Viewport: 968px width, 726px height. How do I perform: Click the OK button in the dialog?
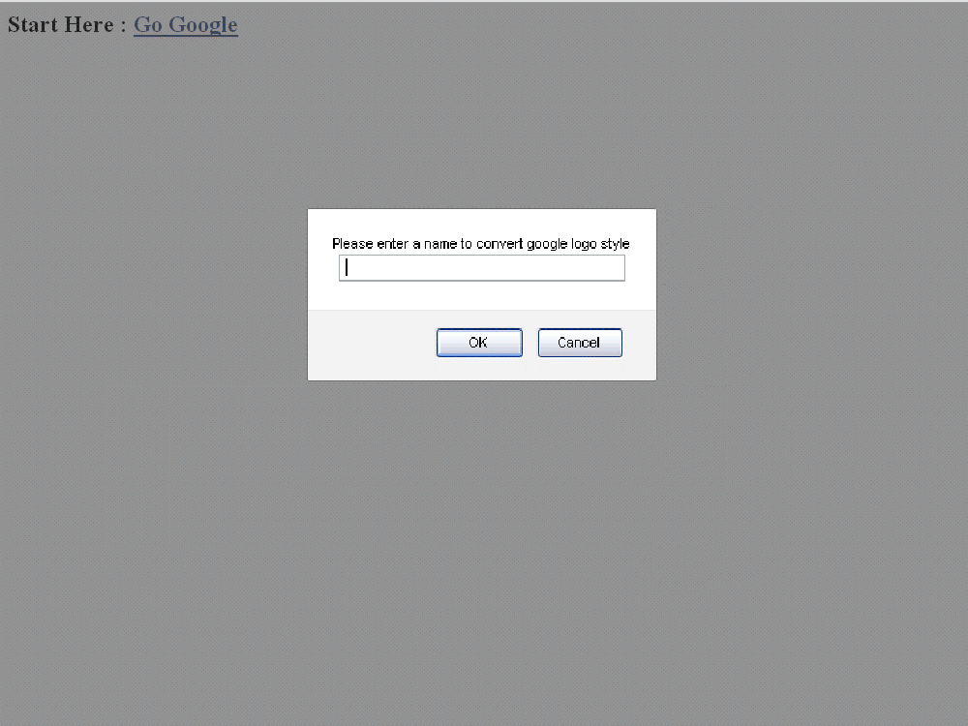pyautogui.click(x=479, y=343)
